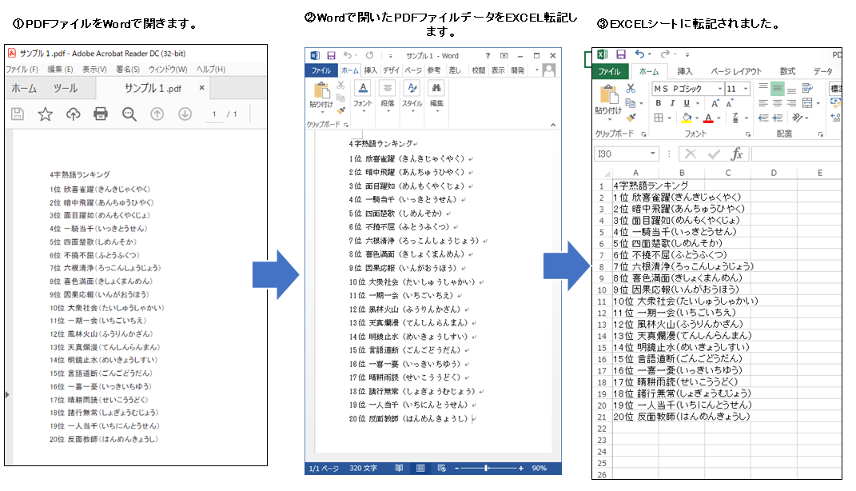
Task: Go to previous page in Acrobat Reader
Action: pyautogui.click(x=157, y=114)
